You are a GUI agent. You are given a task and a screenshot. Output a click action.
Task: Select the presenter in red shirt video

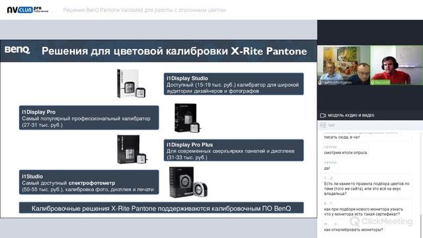(397, 65)
